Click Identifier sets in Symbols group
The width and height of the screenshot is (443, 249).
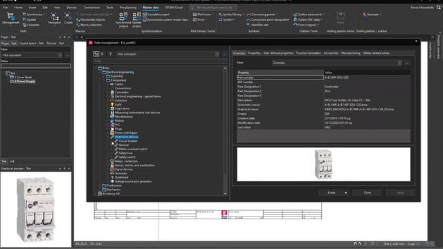[x=257, y=25]
